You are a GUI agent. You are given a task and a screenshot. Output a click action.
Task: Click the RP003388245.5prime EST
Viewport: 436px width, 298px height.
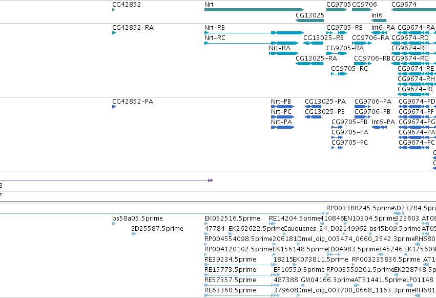tap(328, 213)
